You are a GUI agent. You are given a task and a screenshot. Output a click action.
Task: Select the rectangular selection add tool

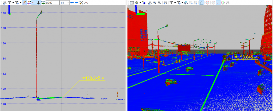click(191, 3)
